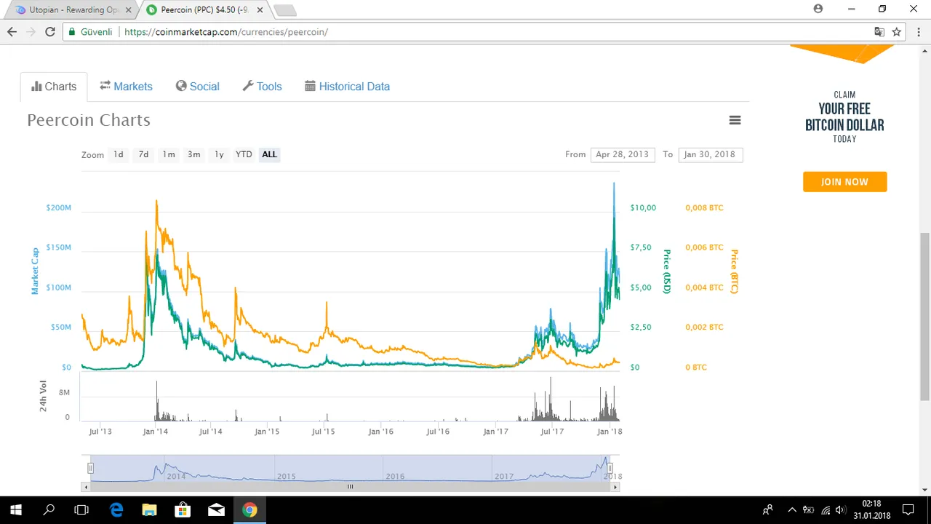Click the JOIN NOW ad button
This screenshot has height=524, width=931.
coord(844,182)
